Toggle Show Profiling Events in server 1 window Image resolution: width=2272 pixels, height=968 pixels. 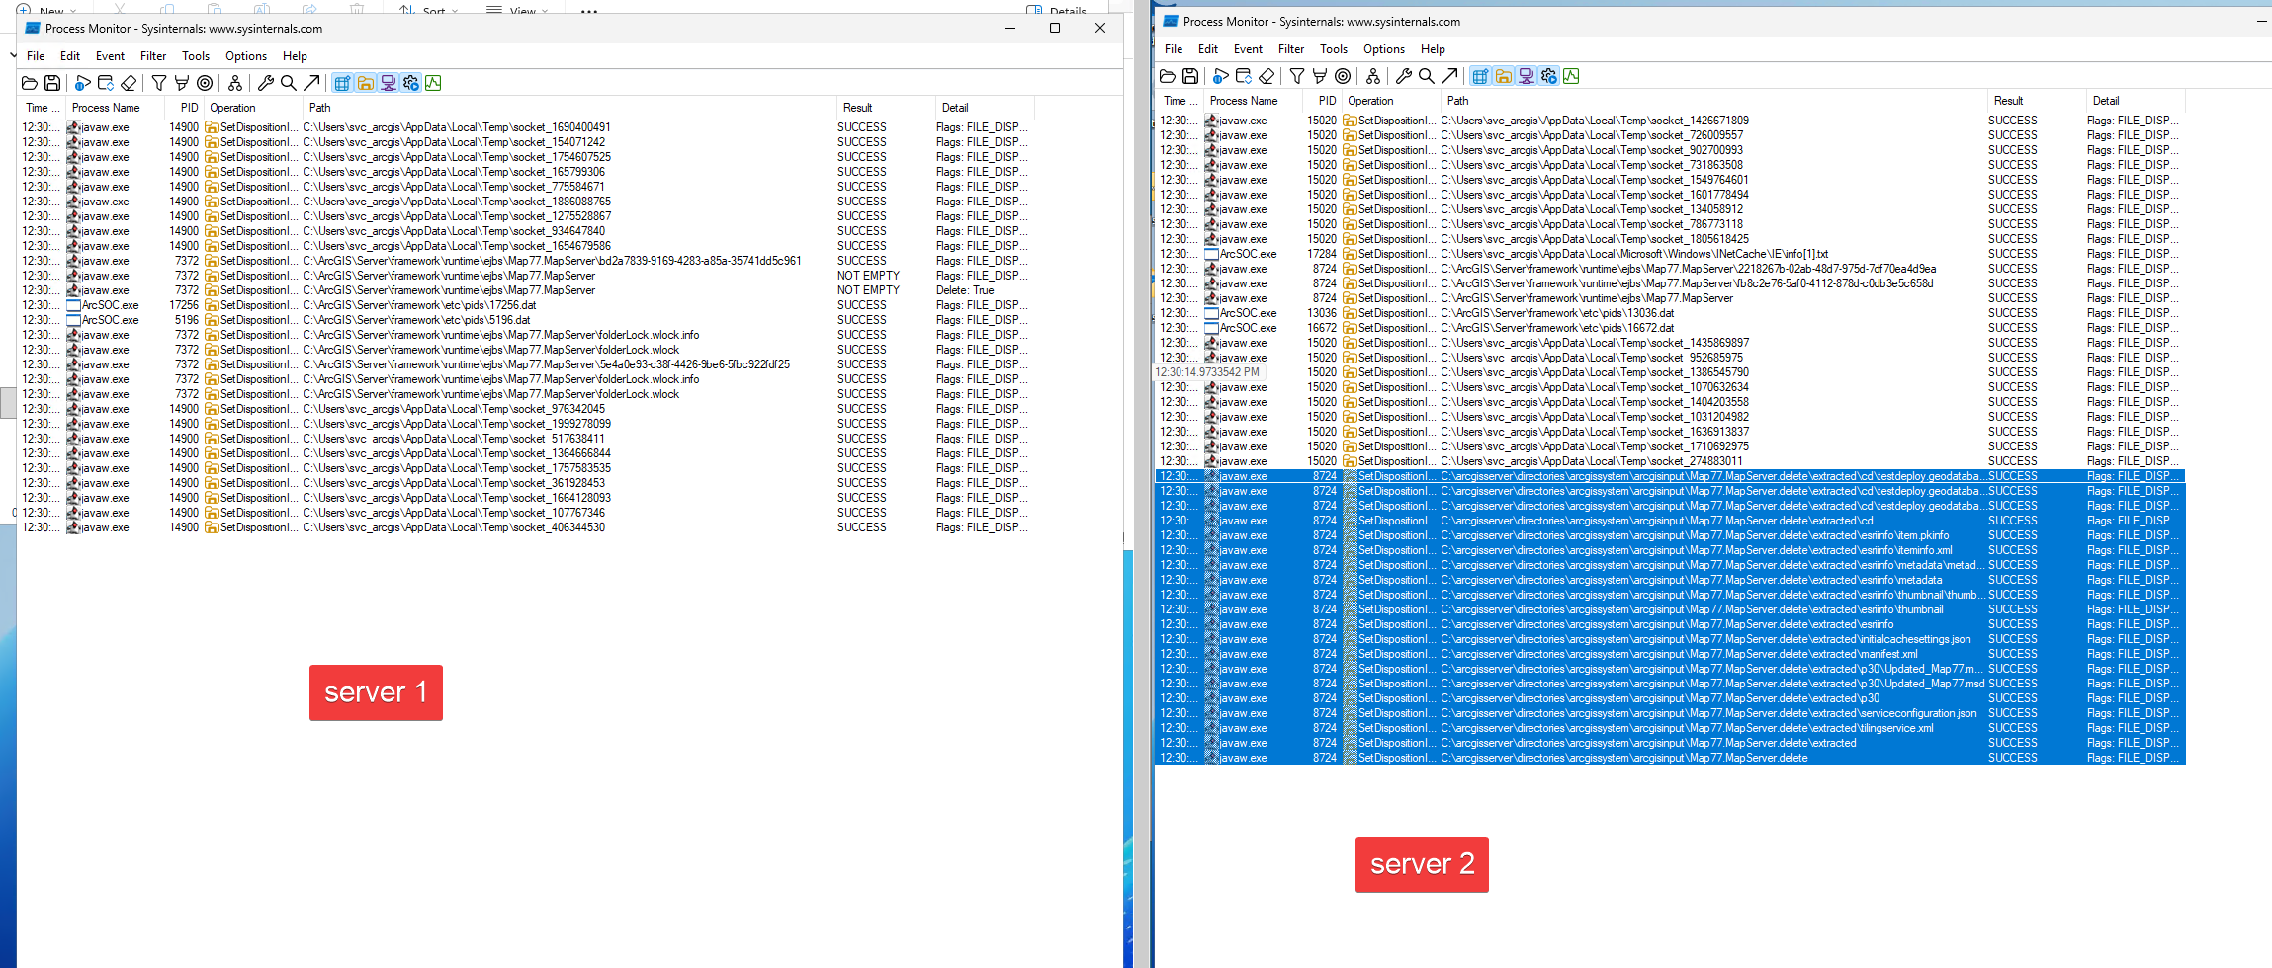(x=433, y=83)
